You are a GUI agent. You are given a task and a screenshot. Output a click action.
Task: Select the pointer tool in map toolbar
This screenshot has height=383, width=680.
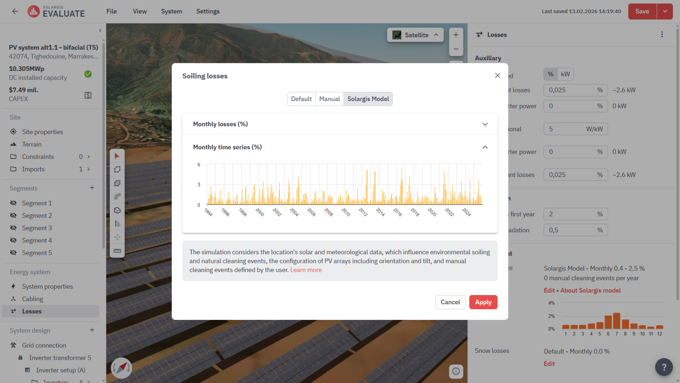(x=117, y=156)
